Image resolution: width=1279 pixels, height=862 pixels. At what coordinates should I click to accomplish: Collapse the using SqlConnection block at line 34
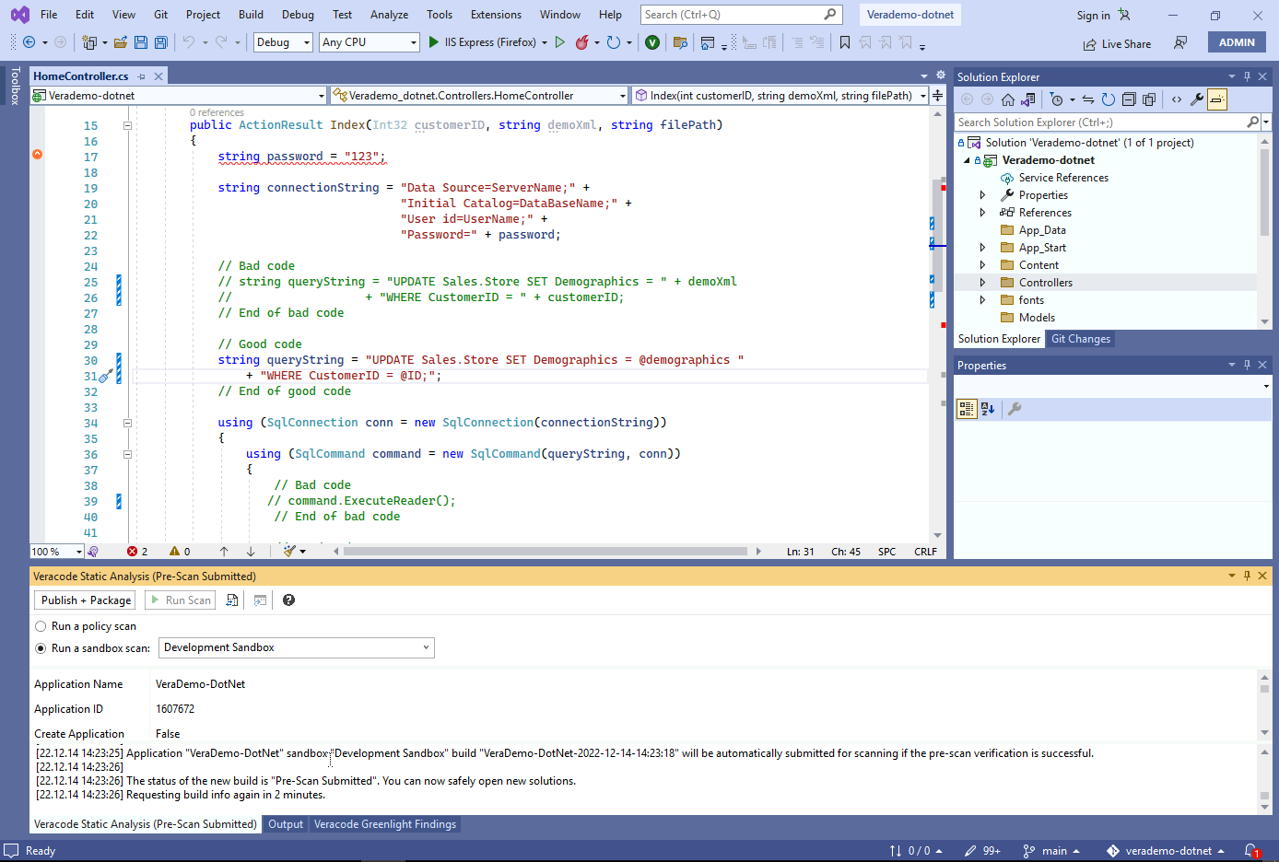[127, 423]
